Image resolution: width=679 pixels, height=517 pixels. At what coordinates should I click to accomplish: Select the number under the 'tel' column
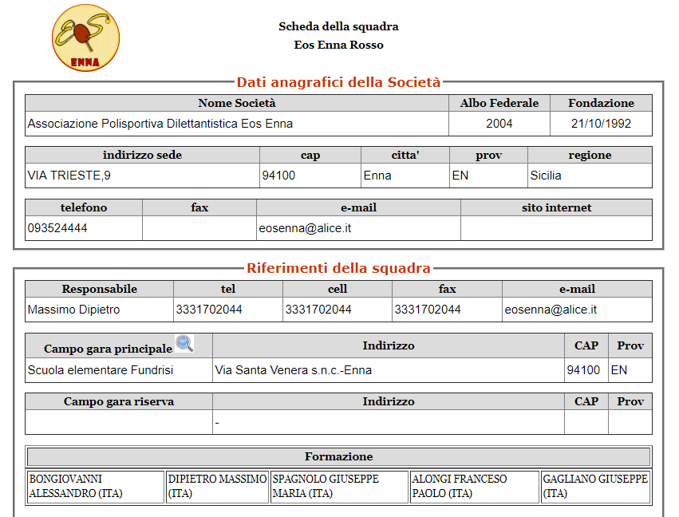coord(209,310)
